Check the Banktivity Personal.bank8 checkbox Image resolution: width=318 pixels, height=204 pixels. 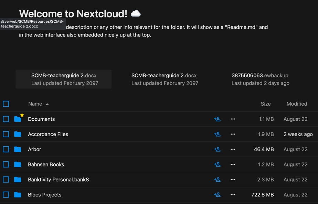(x=6, y=180)
